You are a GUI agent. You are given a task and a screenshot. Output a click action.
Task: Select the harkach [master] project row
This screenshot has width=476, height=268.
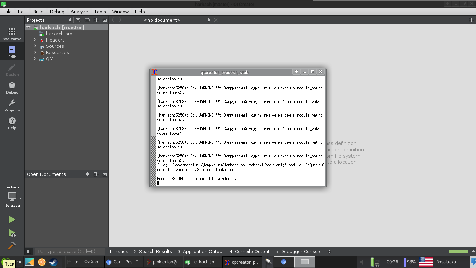67,27
